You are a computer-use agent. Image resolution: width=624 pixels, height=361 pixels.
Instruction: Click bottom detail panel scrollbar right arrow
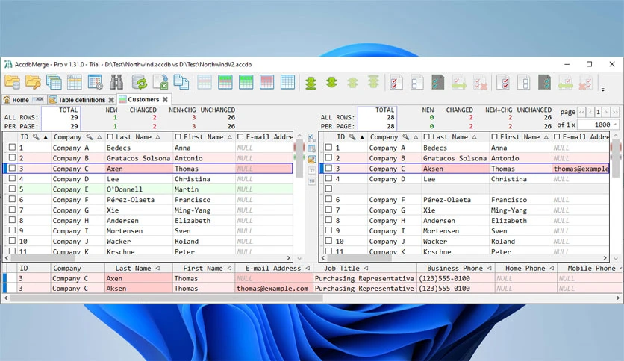[x=617, y=298]
